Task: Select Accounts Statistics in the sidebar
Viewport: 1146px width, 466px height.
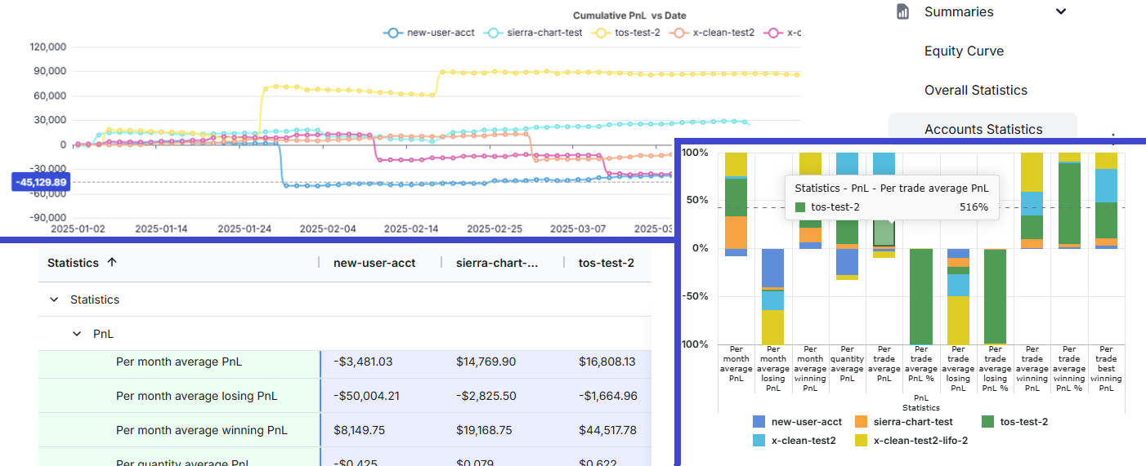Action: pyautogui.click(x=983, y=129)
